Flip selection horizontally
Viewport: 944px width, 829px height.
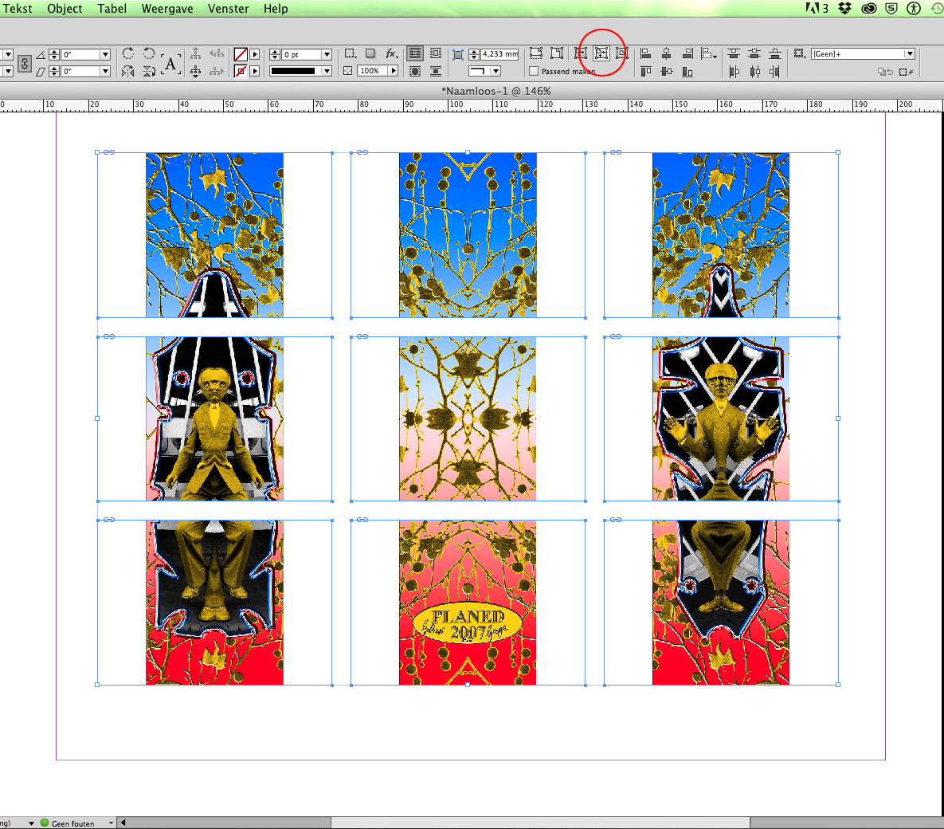click(128, 71)
